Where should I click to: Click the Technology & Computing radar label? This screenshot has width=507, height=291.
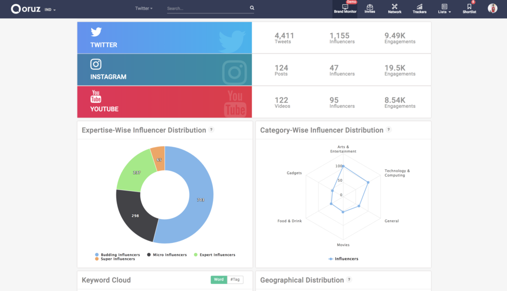397,173
